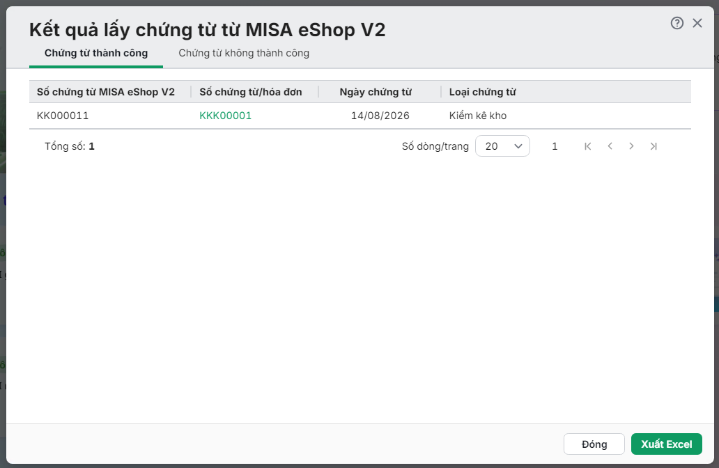Open the help question mark icon
The height and width of the screenshot is (468, 719).
click(677, 23)
